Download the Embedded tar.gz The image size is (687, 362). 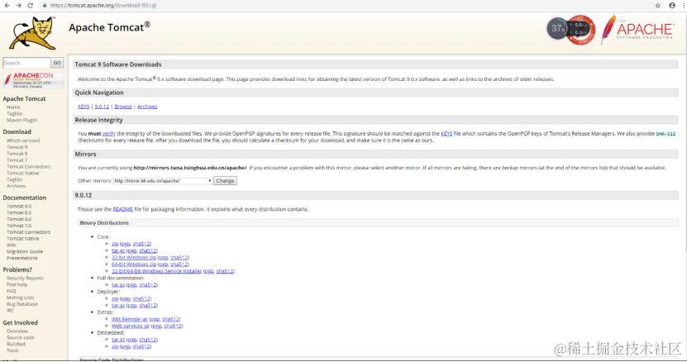118,340
